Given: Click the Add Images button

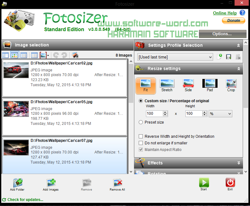Looking at the screenshot, I should tap(51, 185).
